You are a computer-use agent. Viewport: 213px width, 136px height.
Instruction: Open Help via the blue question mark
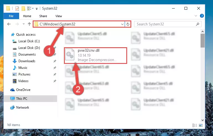coord(202,16)
